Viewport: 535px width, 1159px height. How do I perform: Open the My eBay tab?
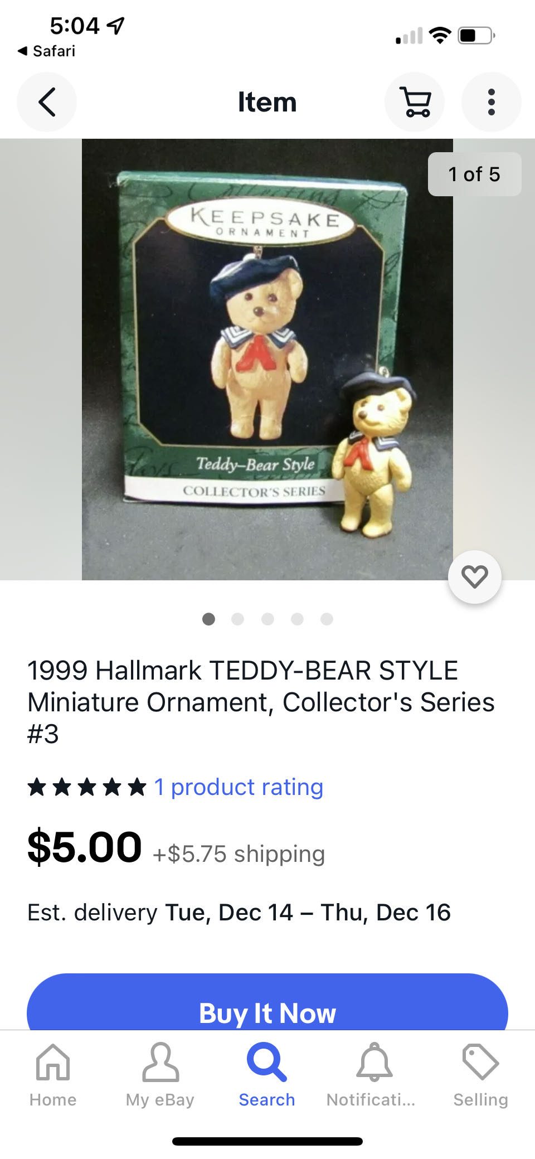(160, 1075)
